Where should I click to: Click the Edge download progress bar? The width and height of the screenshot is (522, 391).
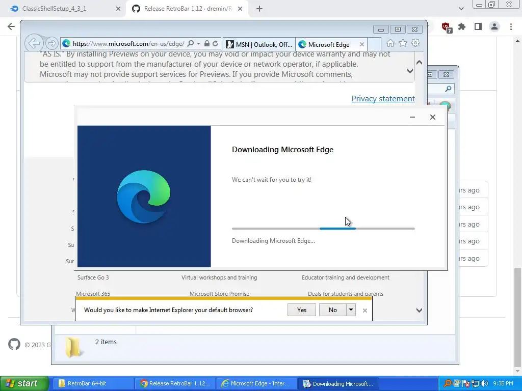tap(323, 229)
